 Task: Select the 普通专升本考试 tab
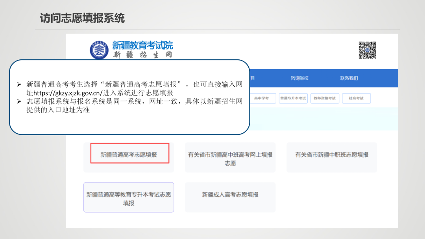click(293, 98)
